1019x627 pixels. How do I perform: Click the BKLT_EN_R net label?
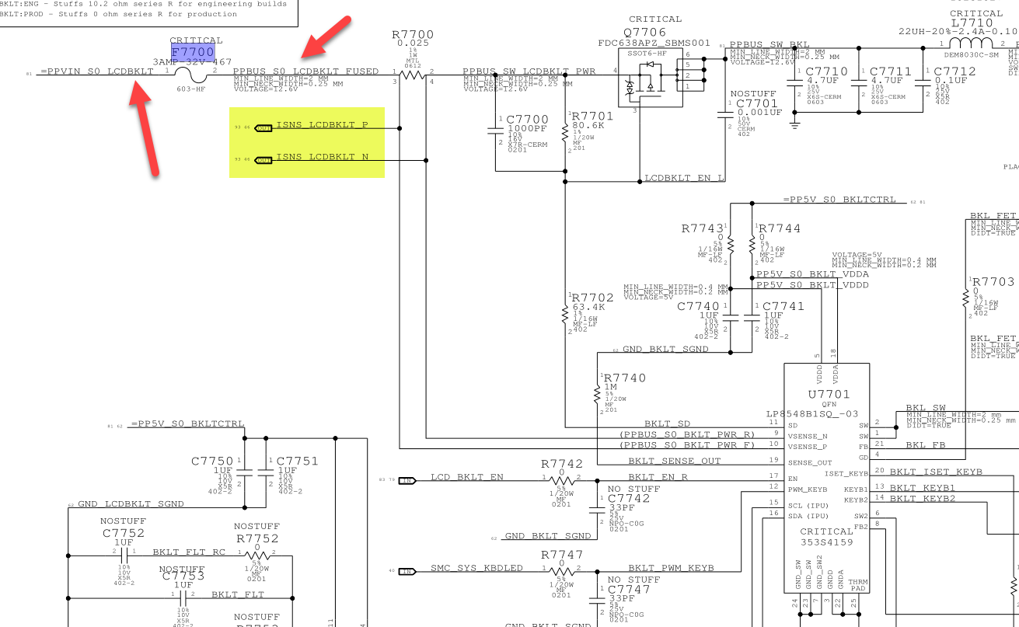tap(658, 476)
